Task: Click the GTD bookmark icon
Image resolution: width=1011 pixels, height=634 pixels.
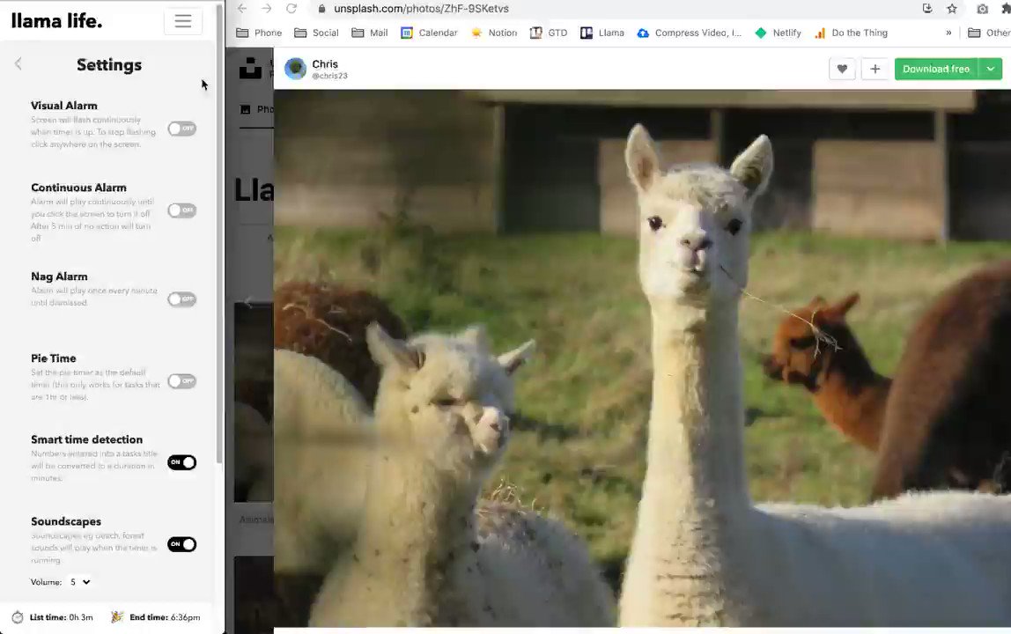Action: click(535, 33)
